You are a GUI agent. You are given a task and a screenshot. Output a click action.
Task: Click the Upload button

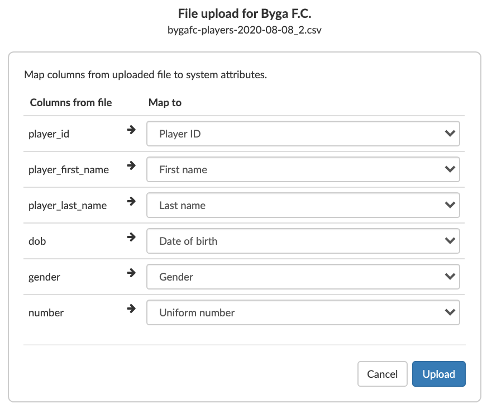(x=439, y=374)
